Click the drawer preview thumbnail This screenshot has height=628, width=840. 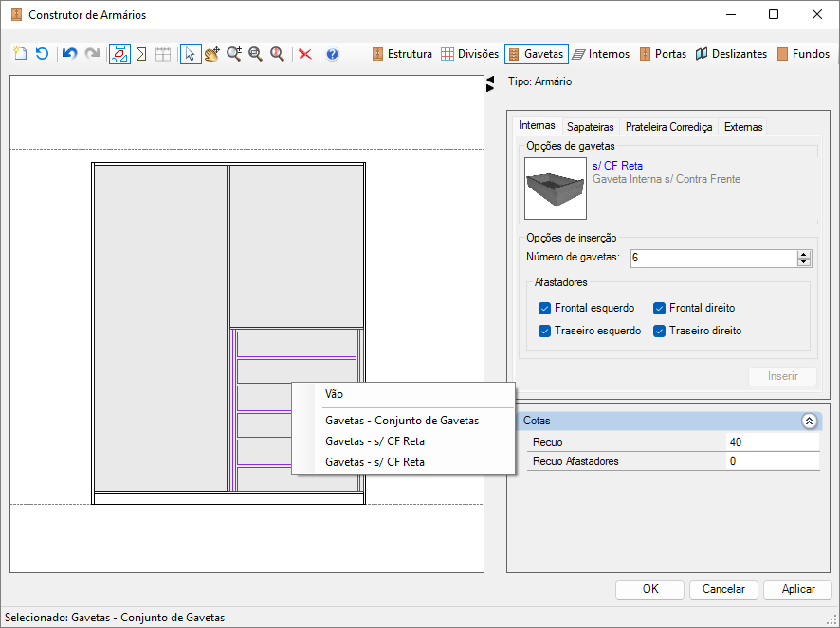(555, 188)
